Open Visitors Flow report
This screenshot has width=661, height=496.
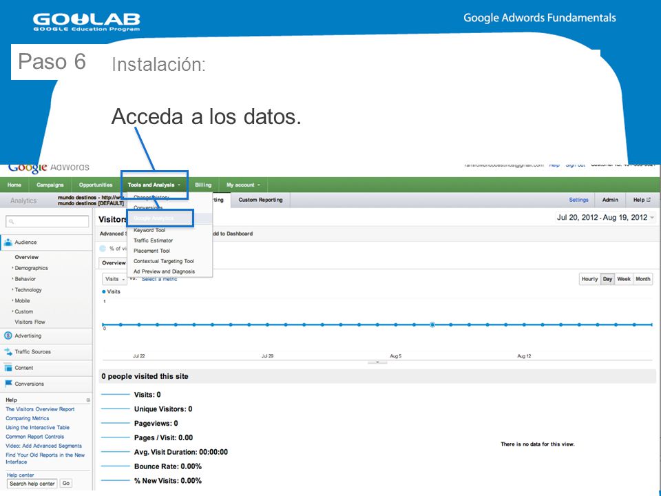coord(30,322)
